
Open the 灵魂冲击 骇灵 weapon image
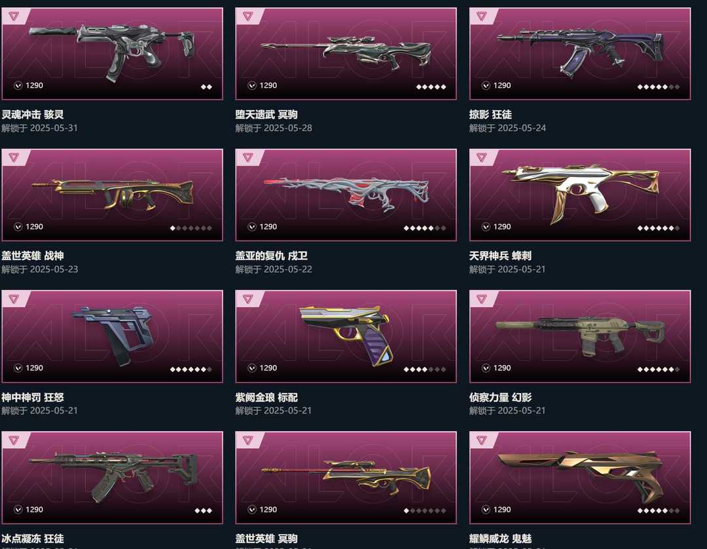(113, 50)
